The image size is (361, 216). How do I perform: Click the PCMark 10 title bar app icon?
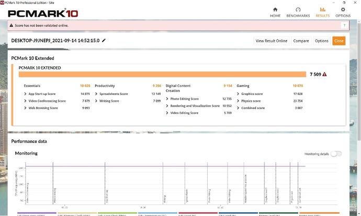point(2,3)
